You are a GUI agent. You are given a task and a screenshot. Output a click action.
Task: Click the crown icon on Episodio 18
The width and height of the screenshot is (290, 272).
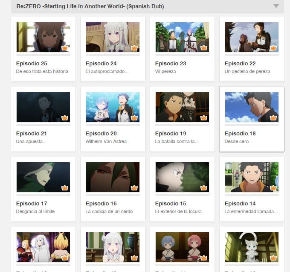pyautogui.click(x=273, y=118)
